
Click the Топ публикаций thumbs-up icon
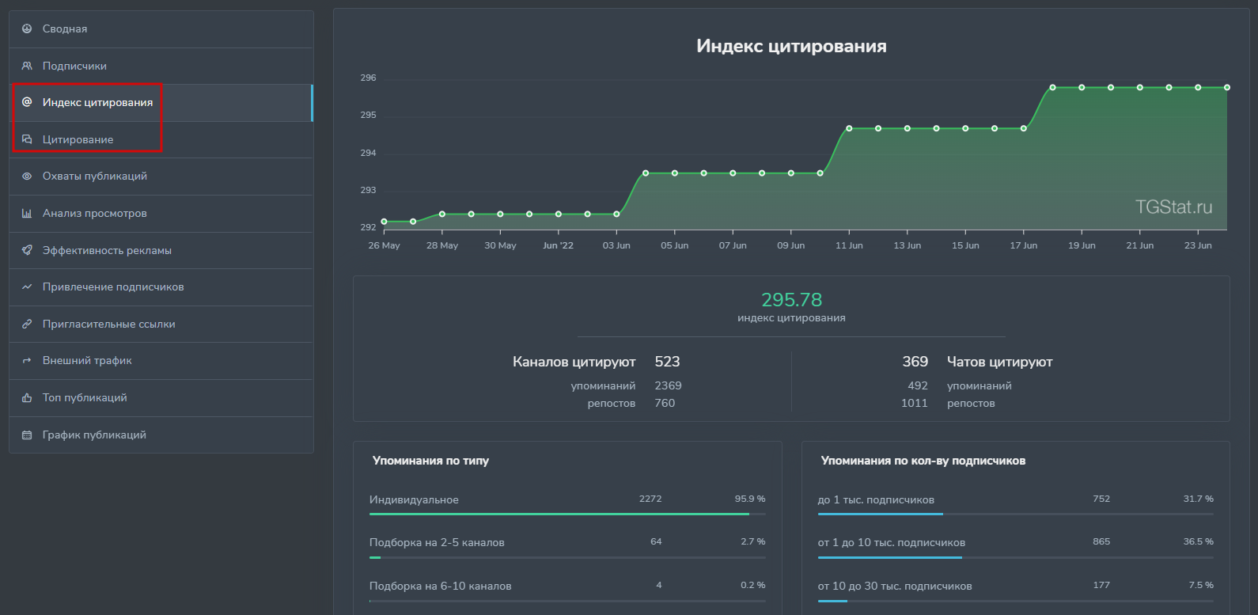(27, 397)
